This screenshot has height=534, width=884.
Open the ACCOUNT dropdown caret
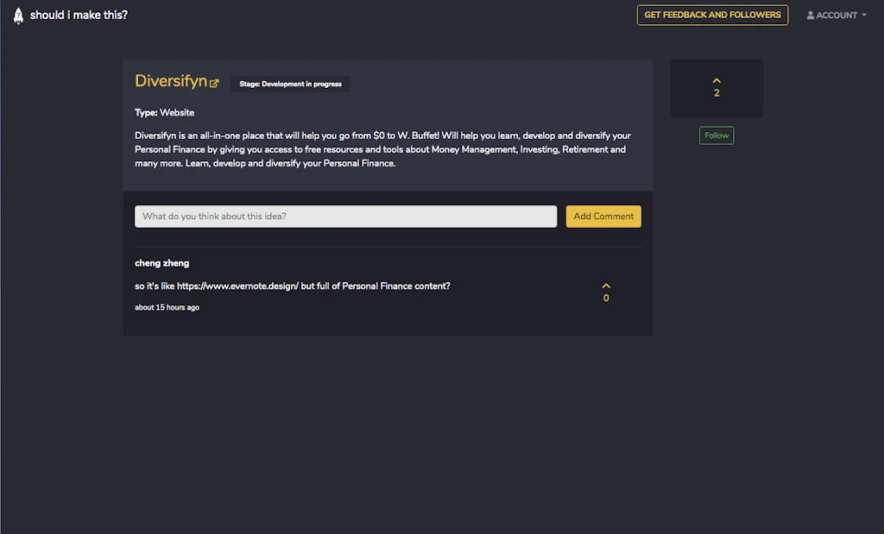862,15
